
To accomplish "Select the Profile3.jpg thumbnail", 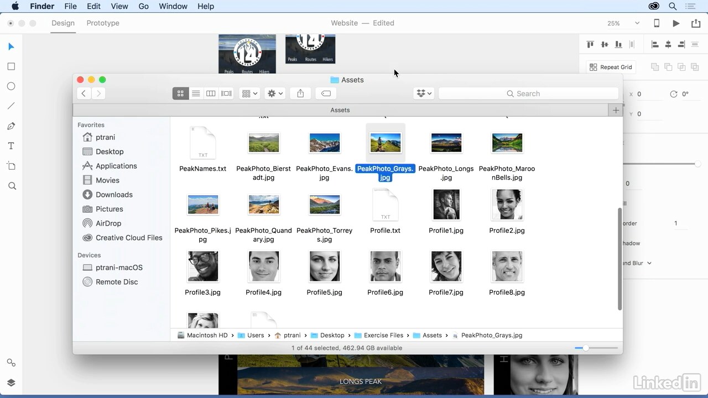I will pos(203,266).
